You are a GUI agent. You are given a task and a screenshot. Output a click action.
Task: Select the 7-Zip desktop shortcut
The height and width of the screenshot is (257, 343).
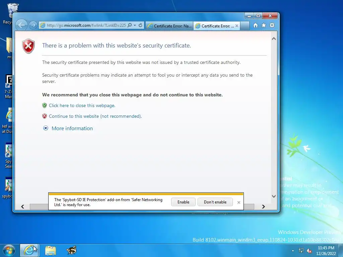pyautogui.click(x=8, y=87)
